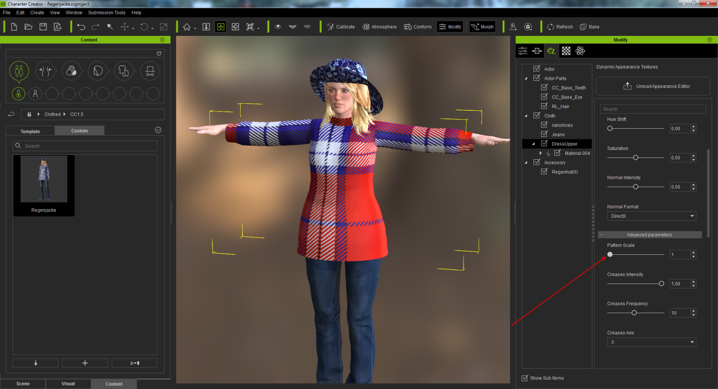Open the Normal Format DirectX dropdown
The width and height of the screenshot is (718, 389).
click(x=652, y=216)
